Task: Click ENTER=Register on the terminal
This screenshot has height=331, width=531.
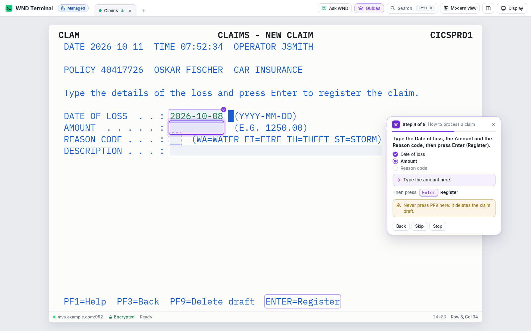Action: tap(303, 302)
